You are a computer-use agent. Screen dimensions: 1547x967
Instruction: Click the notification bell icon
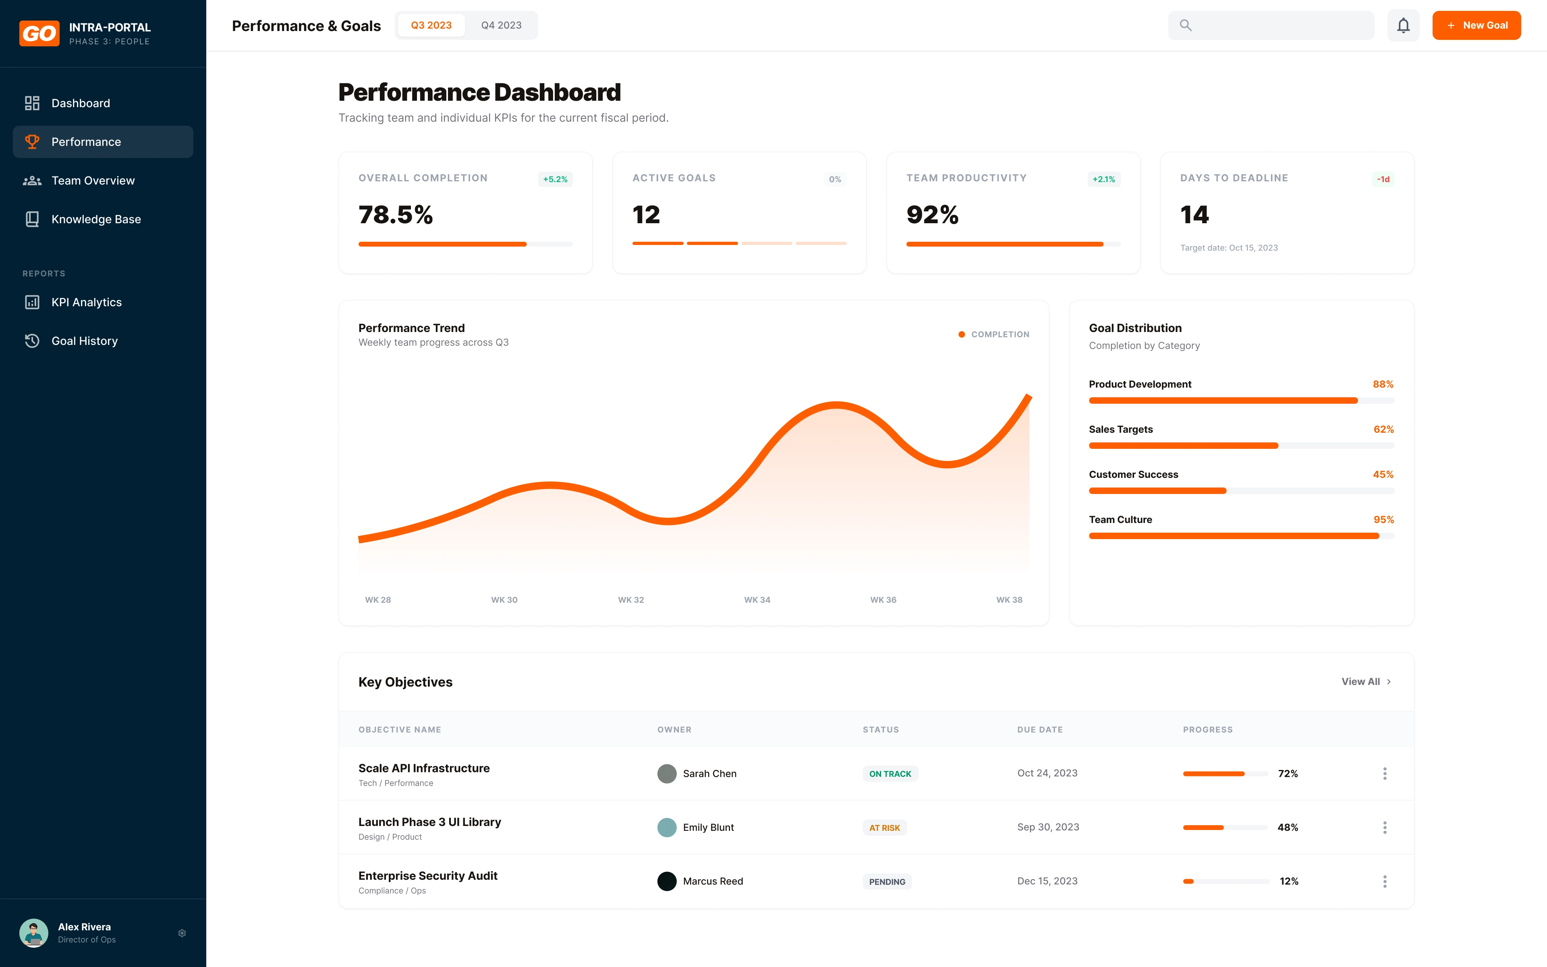click(x=1402, y=25)
